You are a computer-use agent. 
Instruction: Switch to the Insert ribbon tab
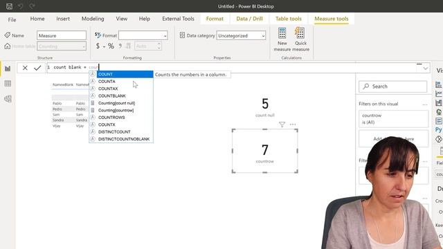click(63, 19)
